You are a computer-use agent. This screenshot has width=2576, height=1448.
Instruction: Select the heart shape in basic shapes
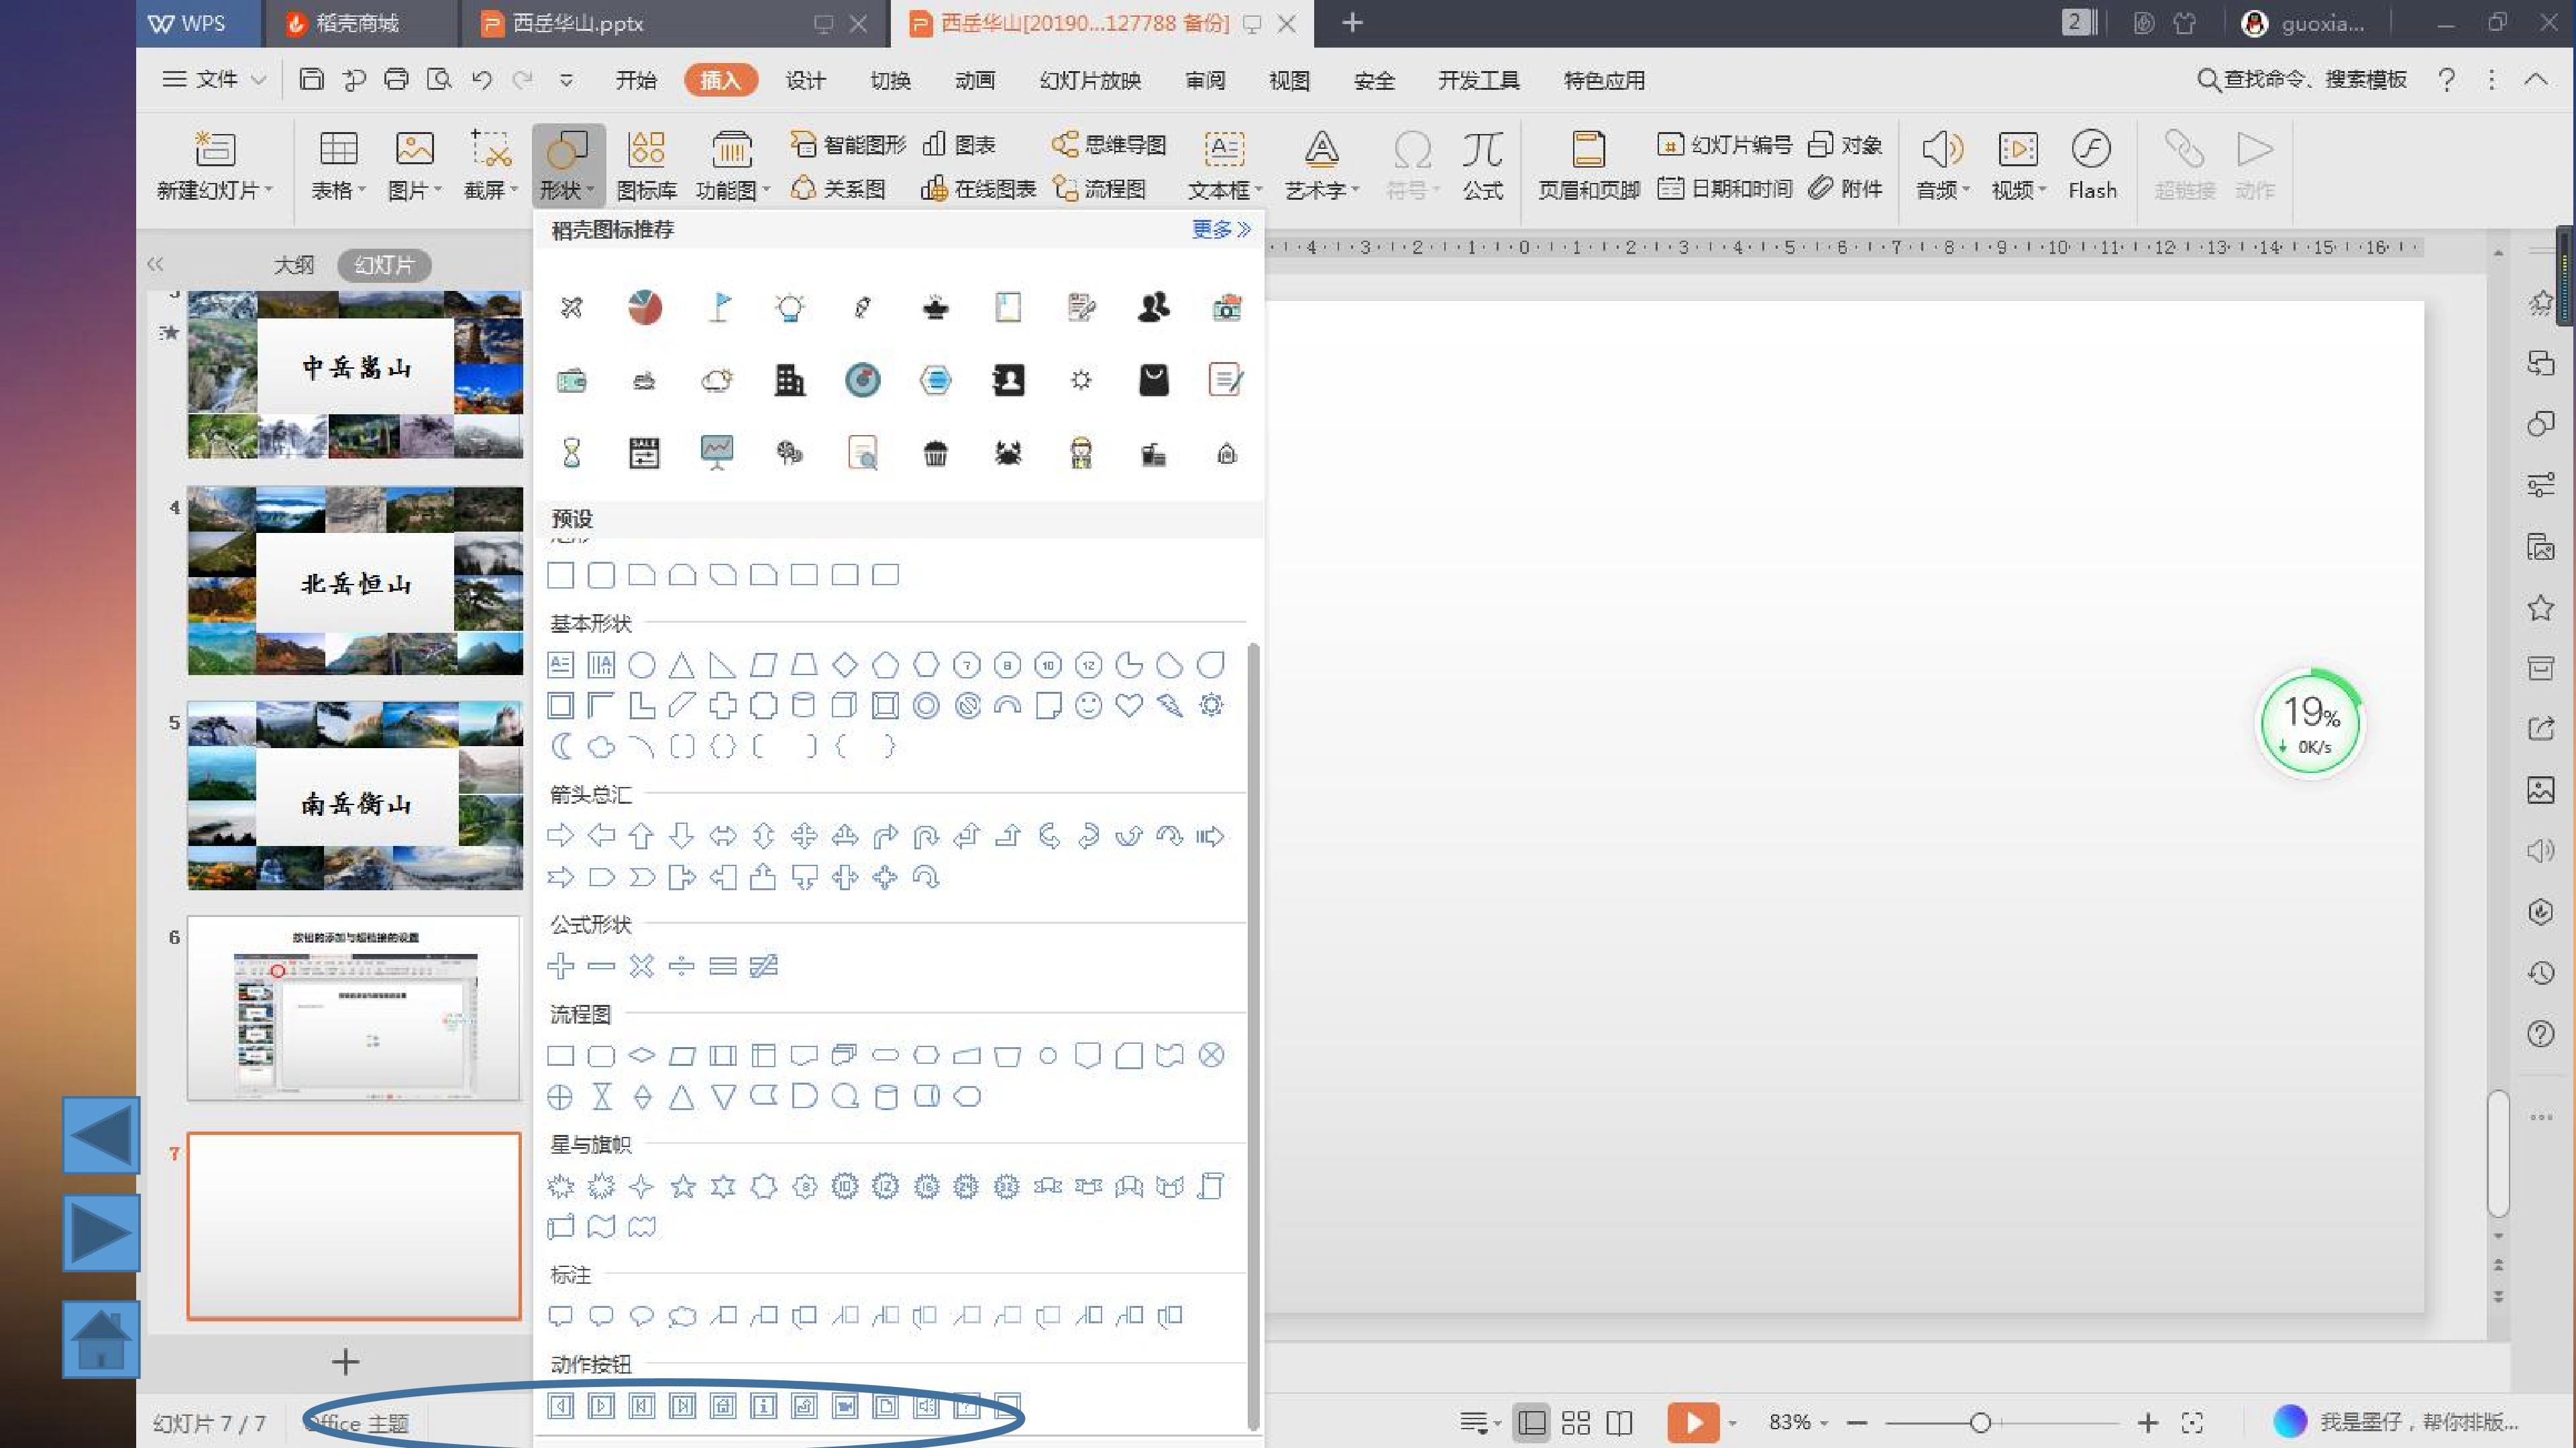[x=1129, y=705]
